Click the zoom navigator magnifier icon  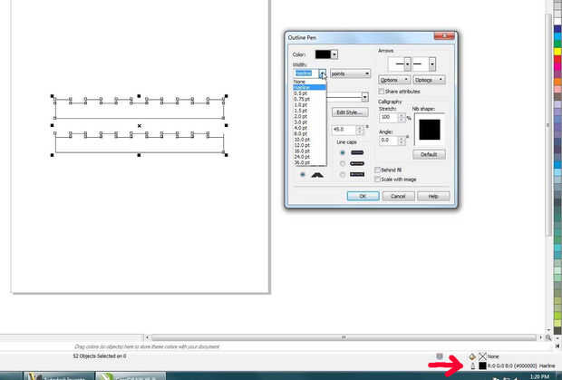(x=548, y=337)
